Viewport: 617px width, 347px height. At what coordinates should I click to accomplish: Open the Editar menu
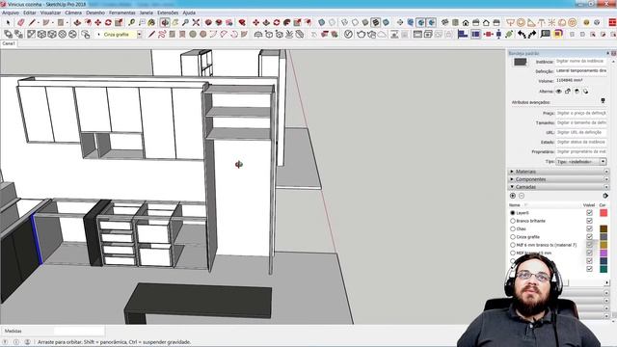click(30, 13)
